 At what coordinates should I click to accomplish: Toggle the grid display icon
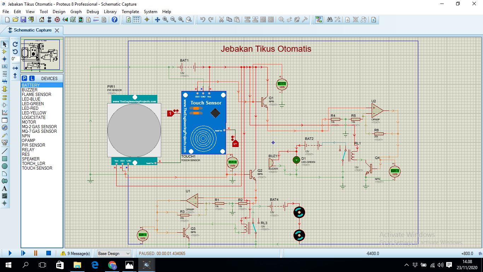(136, 19)
